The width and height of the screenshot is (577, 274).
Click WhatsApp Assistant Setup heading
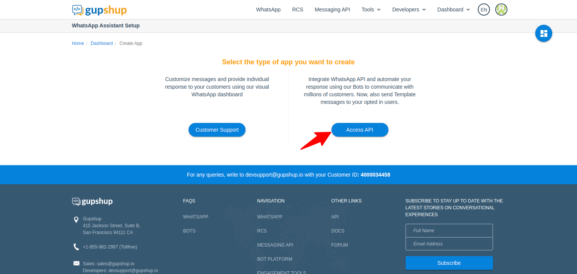pos(106,25)
